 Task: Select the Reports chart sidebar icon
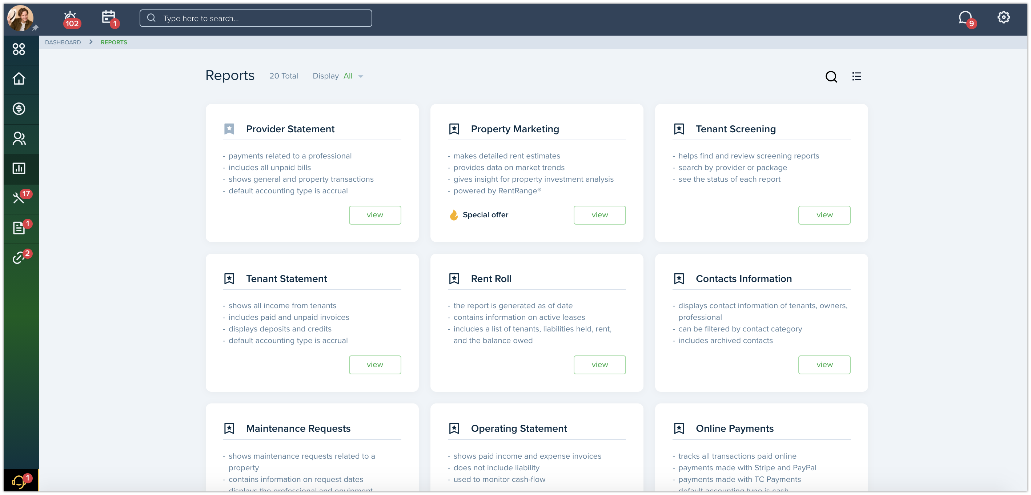(19, 169)
